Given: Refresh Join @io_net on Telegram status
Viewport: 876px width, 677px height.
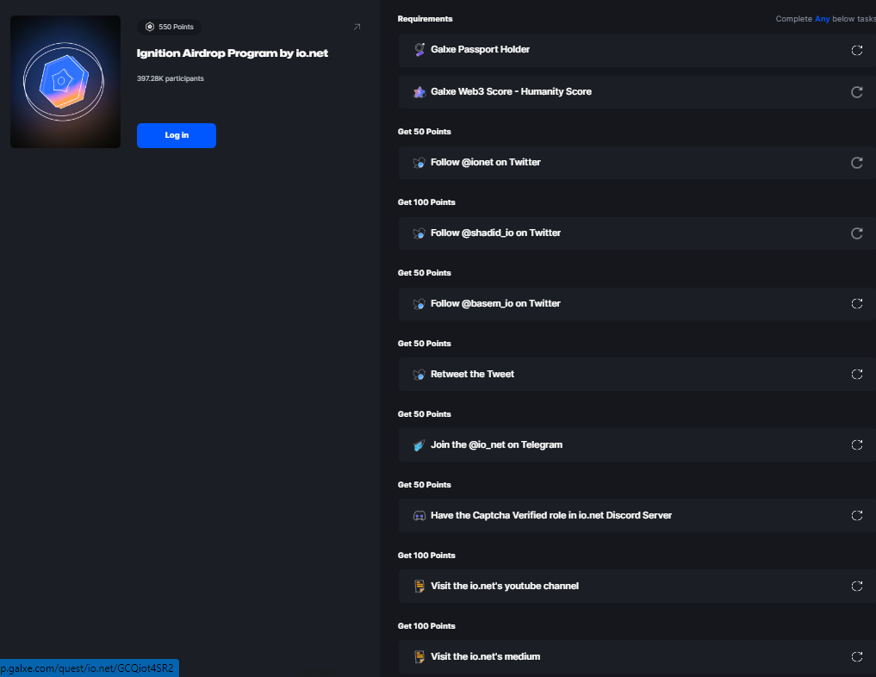Looking at the screenshot, I should [x=856, y=445].
